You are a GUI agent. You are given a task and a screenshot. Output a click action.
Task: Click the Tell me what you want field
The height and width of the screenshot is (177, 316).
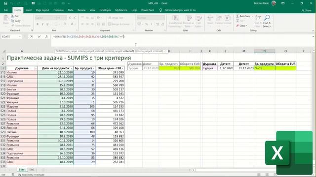coord(180,10)
